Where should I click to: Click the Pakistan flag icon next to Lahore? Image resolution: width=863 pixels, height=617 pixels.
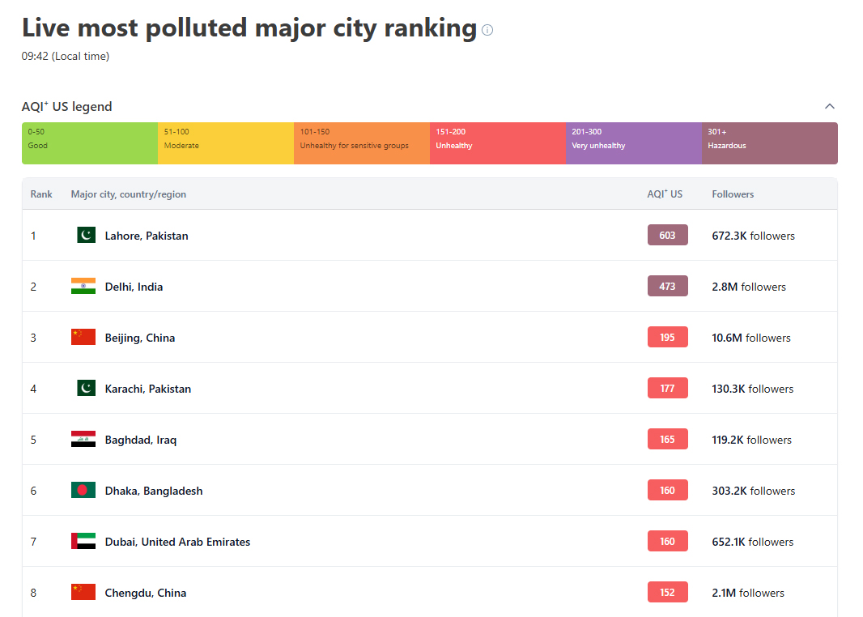tap(86, 235)
